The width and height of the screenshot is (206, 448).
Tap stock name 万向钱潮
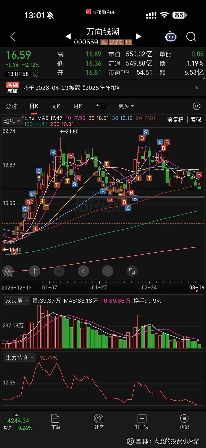click(103, 32)
